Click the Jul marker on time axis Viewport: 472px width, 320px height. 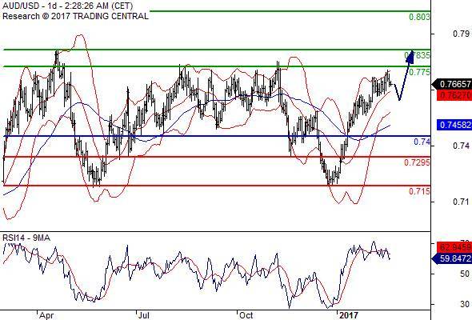coord(144,315)
